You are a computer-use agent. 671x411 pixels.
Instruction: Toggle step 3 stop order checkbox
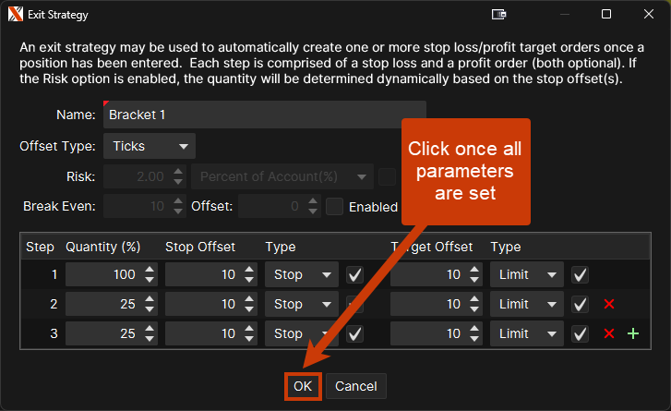point(354,333)
